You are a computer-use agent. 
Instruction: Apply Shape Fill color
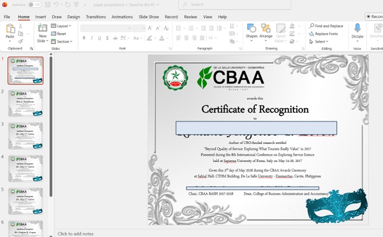(292, 26)
